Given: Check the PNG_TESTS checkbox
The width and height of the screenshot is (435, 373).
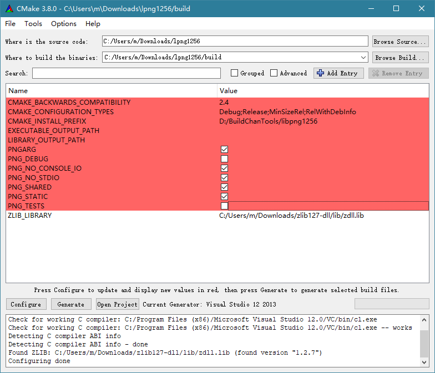Looking at the screenshot, I should click(x=225, y=206).
